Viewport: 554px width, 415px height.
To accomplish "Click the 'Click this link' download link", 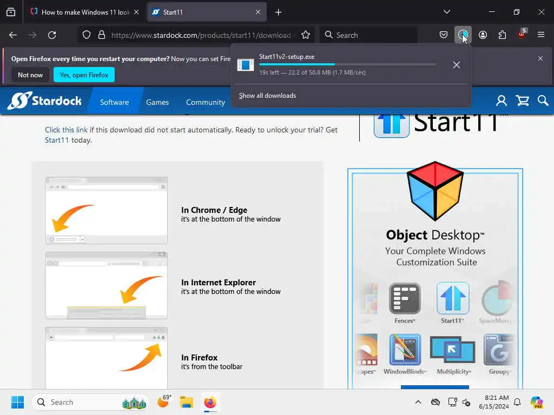I will (x=66, y=130).
